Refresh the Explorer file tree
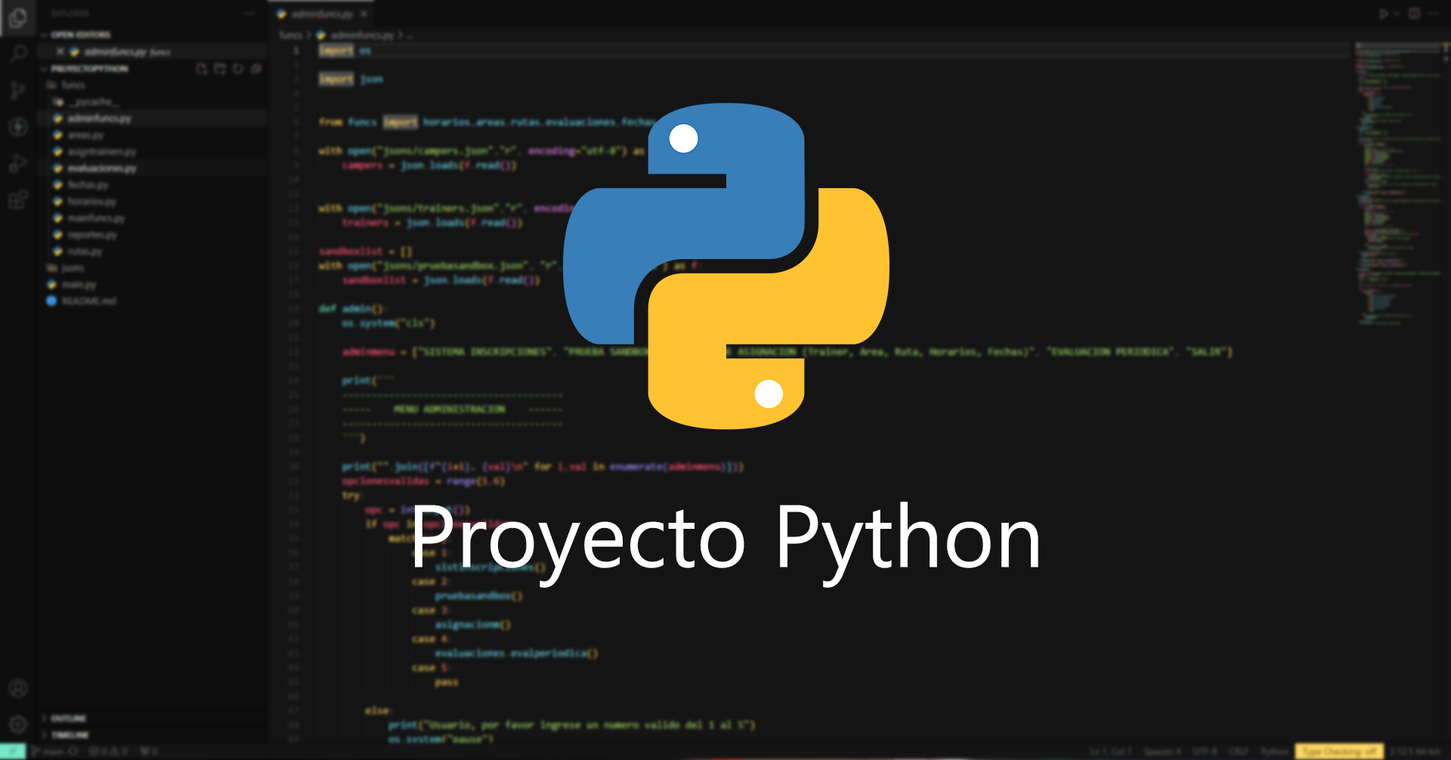The width and height of the screenshot is (1451, 760). pyautogui.click(x=238, y=68)
